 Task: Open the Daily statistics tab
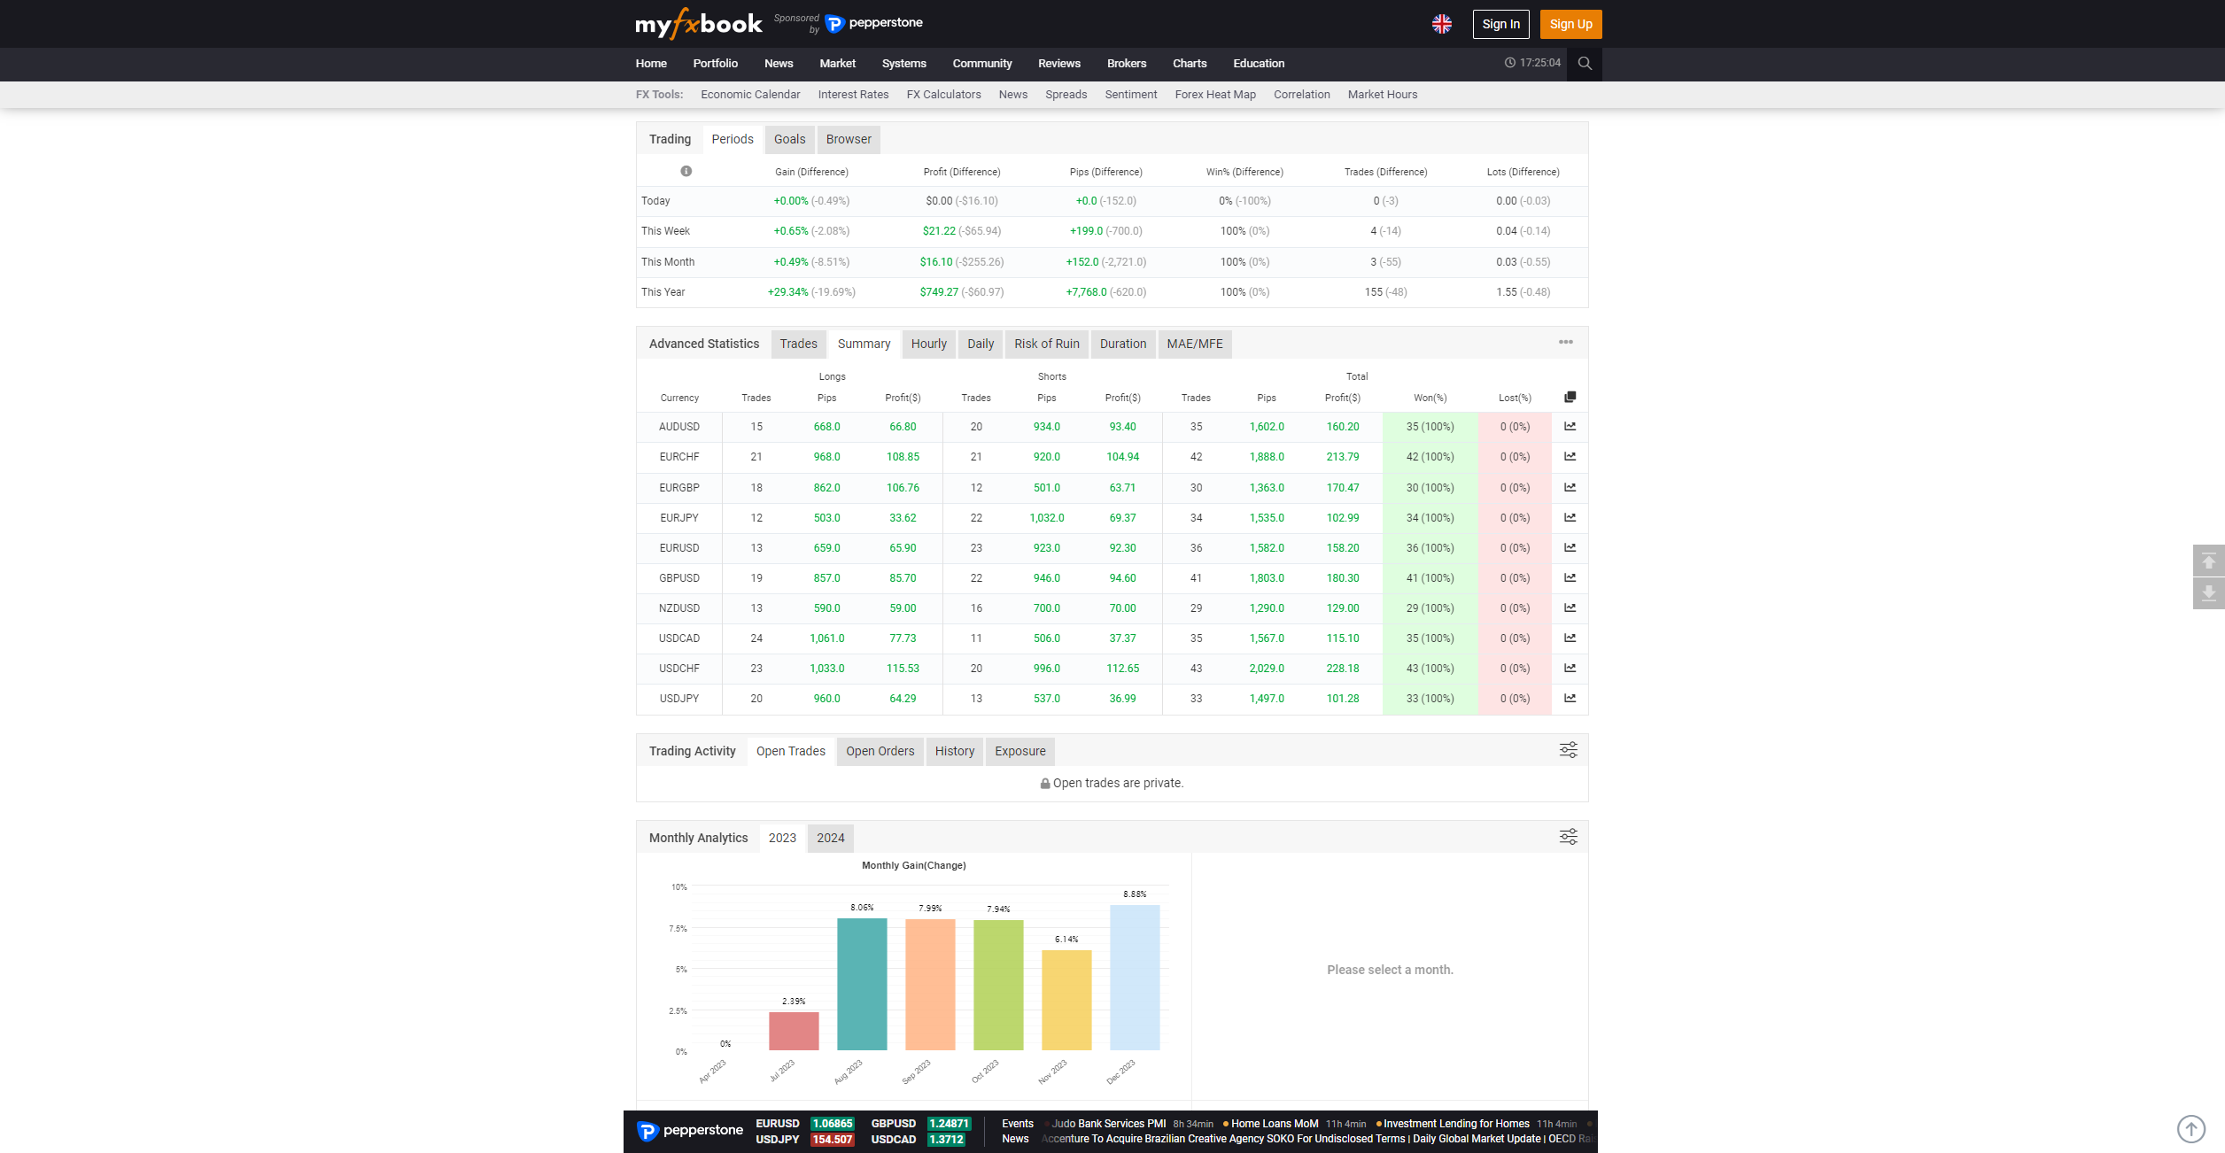coord(980,344)
